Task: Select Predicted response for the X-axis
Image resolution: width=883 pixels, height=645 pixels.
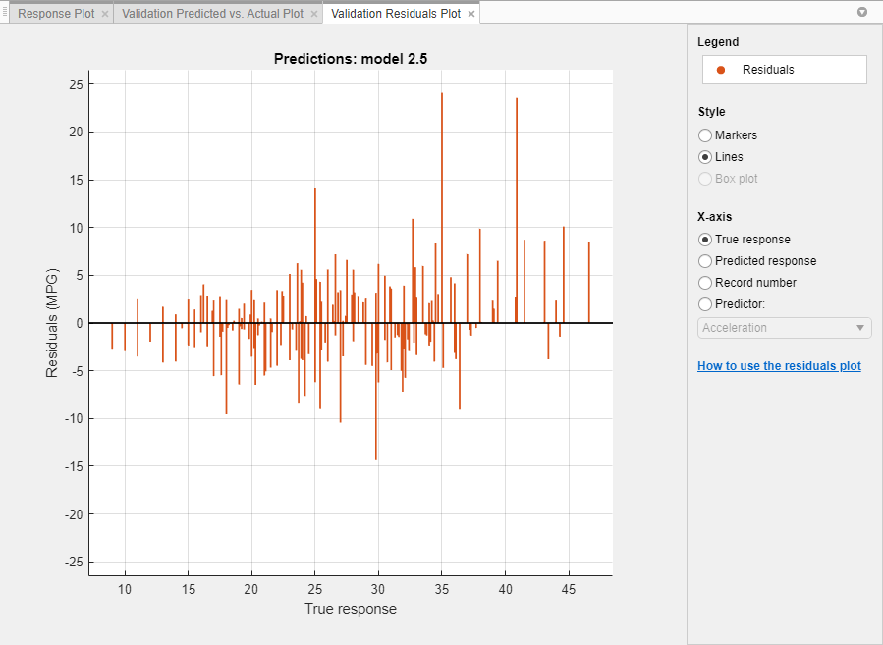Action: coord(705,261)
